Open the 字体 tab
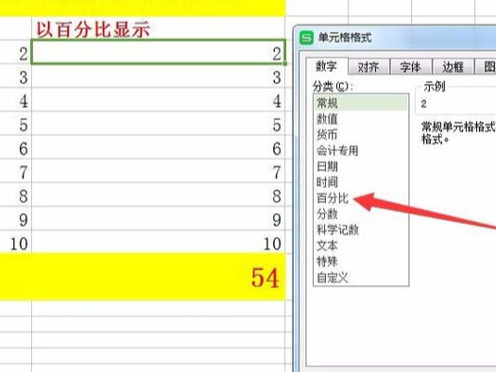Viewport: 496px width, 372px height. tap(411, 67)
